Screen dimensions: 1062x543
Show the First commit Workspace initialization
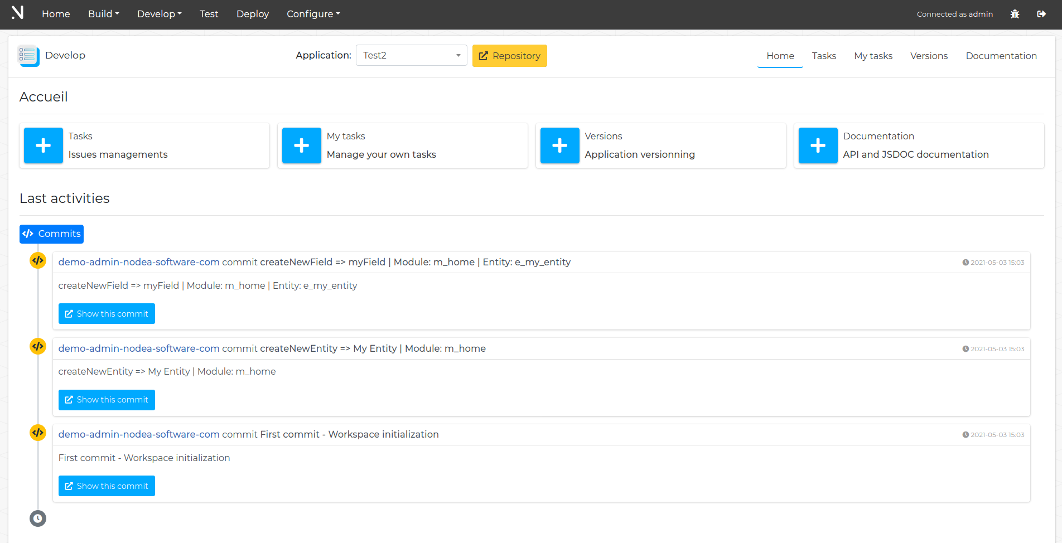coord(107,486)
